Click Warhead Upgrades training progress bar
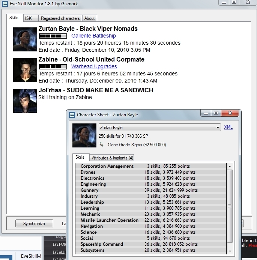Image resolution: width=257 pixels, height=260 pixels. [x=53, y=67]
